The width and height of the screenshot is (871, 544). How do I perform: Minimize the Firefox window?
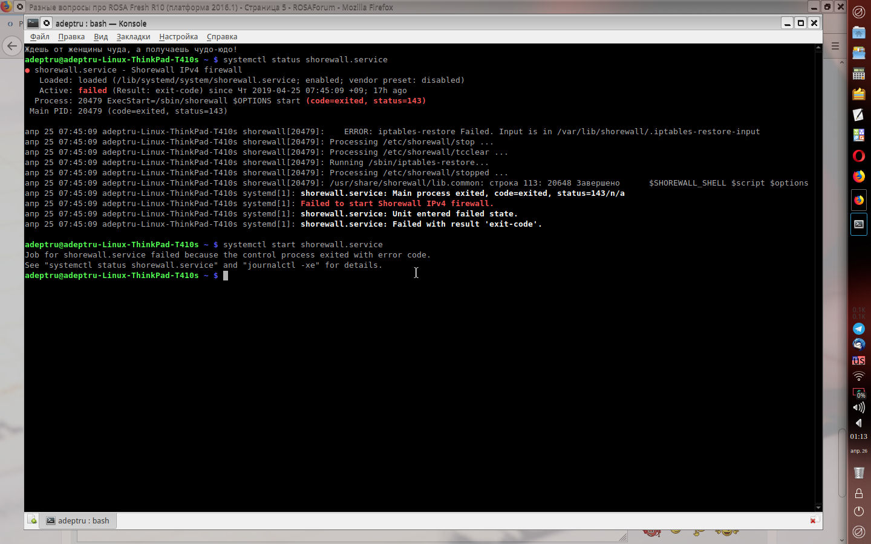814,7
